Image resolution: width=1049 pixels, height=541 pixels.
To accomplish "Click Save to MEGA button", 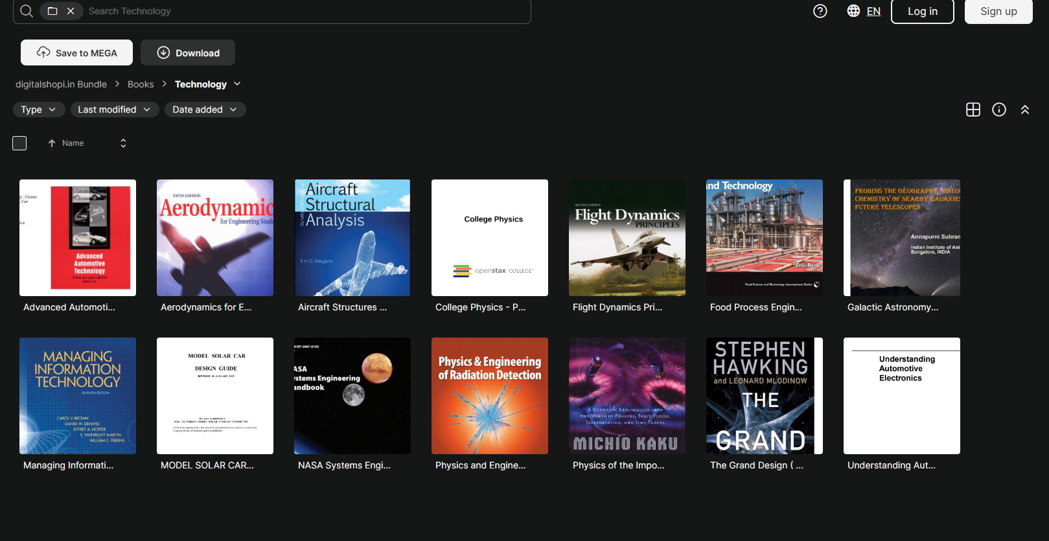I will (76, 52).
